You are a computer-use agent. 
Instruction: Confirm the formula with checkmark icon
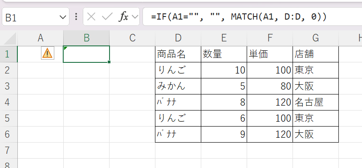coord(107,16)
